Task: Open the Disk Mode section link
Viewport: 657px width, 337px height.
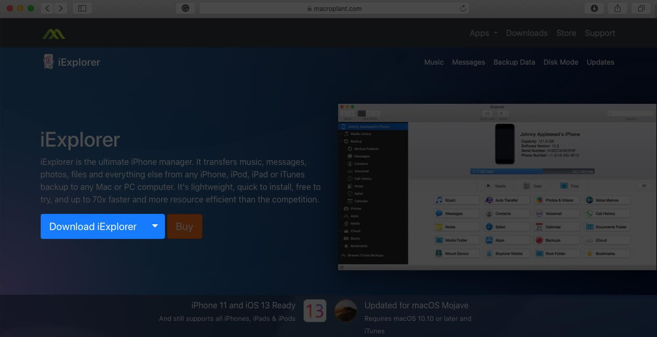Action: tap(560, 62)
